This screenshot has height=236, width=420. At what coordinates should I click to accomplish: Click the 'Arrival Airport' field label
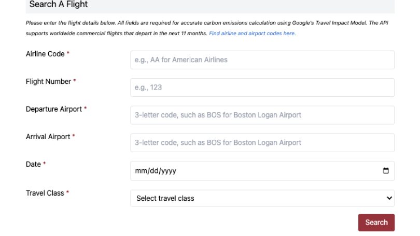48,137
